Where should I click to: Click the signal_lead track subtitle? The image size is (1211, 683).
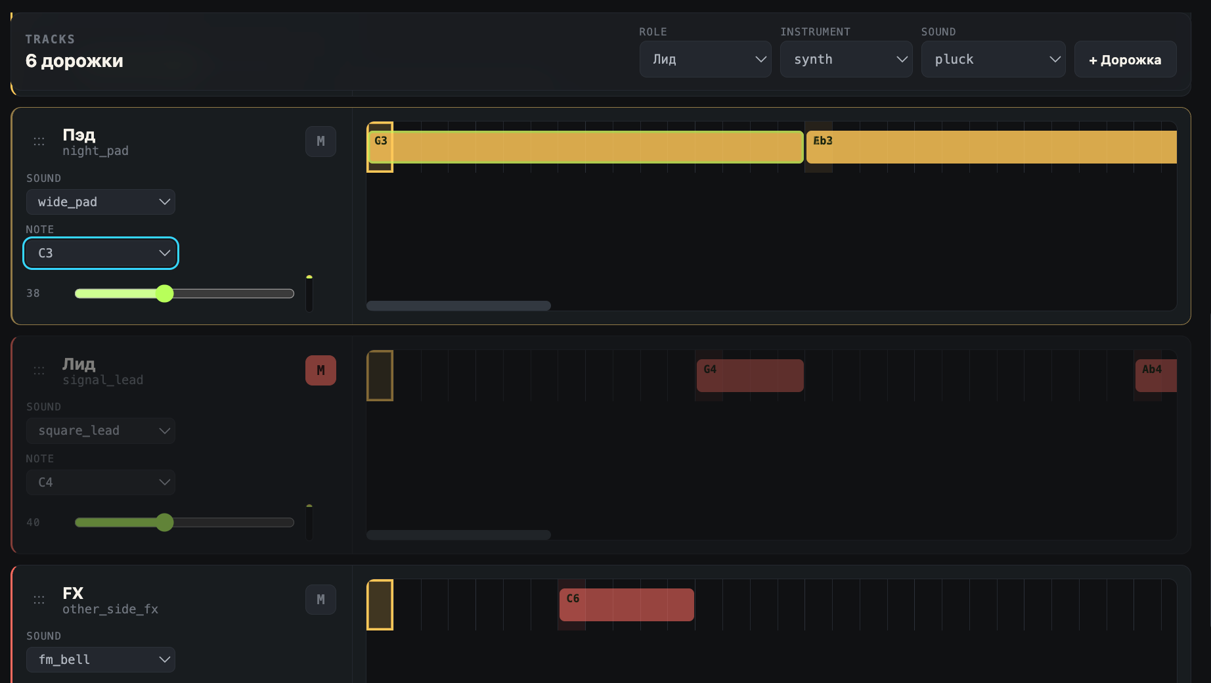click(102, 380)
